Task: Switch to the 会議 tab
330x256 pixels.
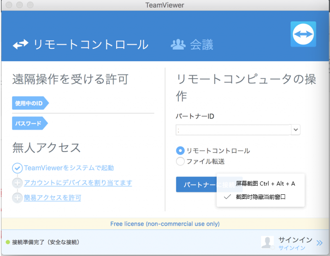Action: tap(192, 44)
